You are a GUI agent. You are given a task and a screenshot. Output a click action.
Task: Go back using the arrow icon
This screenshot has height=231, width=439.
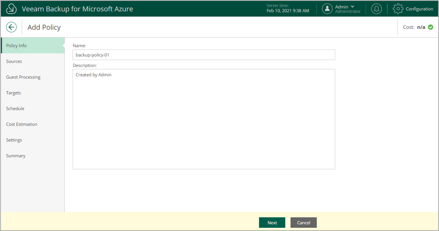click(11, 27)
